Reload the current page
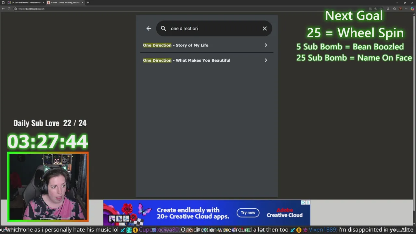This screenshot has height=234, width=416. point(9,9)
